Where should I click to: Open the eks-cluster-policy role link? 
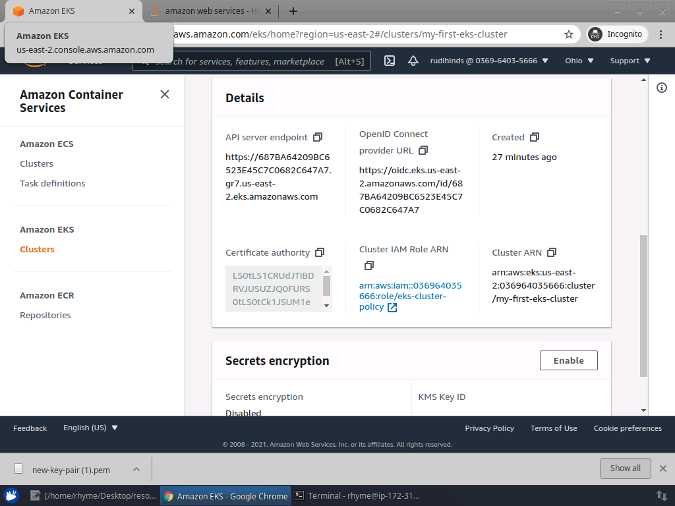(410, 296)
